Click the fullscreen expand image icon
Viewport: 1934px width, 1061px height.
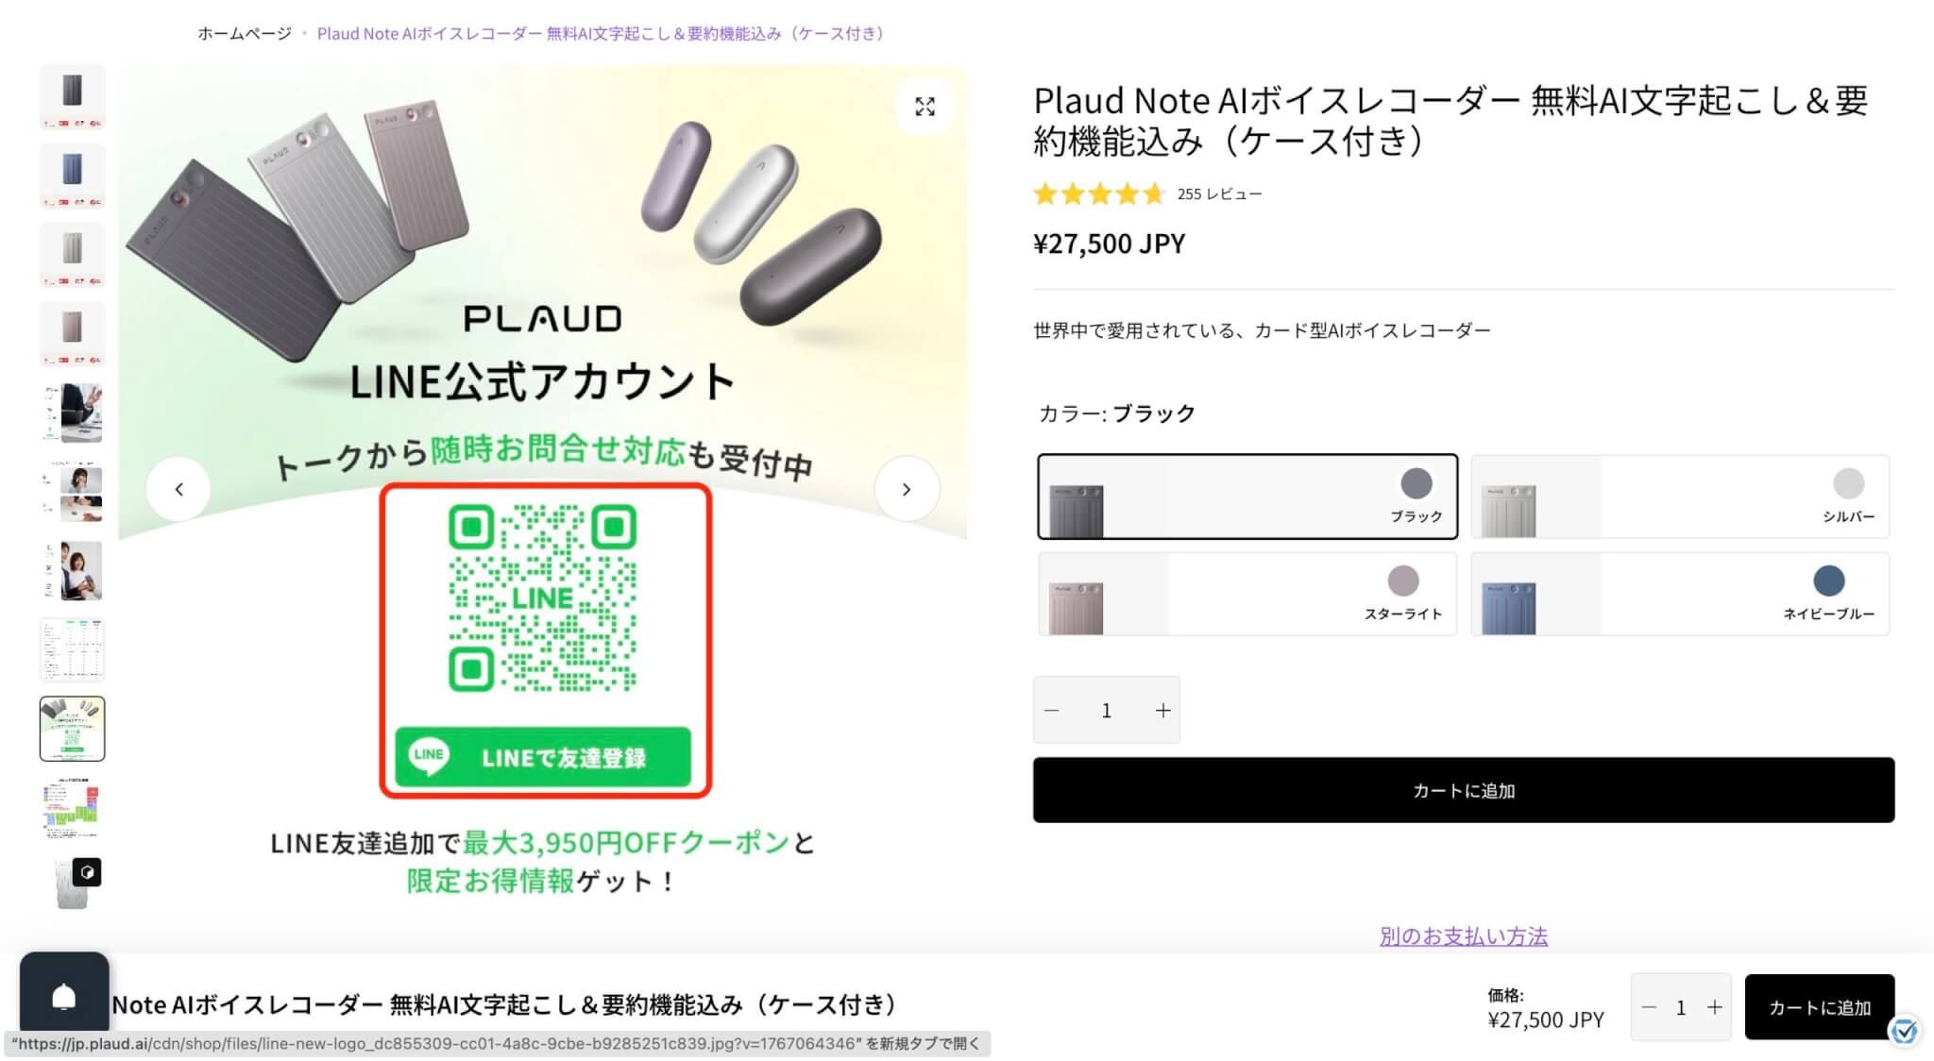pos(925,107)
